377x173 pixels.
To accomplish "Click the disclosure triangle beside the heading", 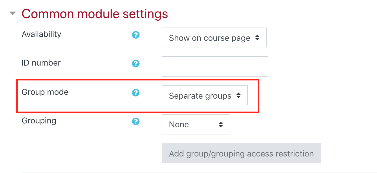I will [x=12, y=13].
